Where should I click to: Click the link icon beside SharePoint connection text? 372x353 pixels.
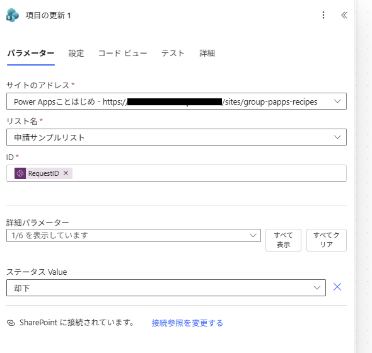11,323
